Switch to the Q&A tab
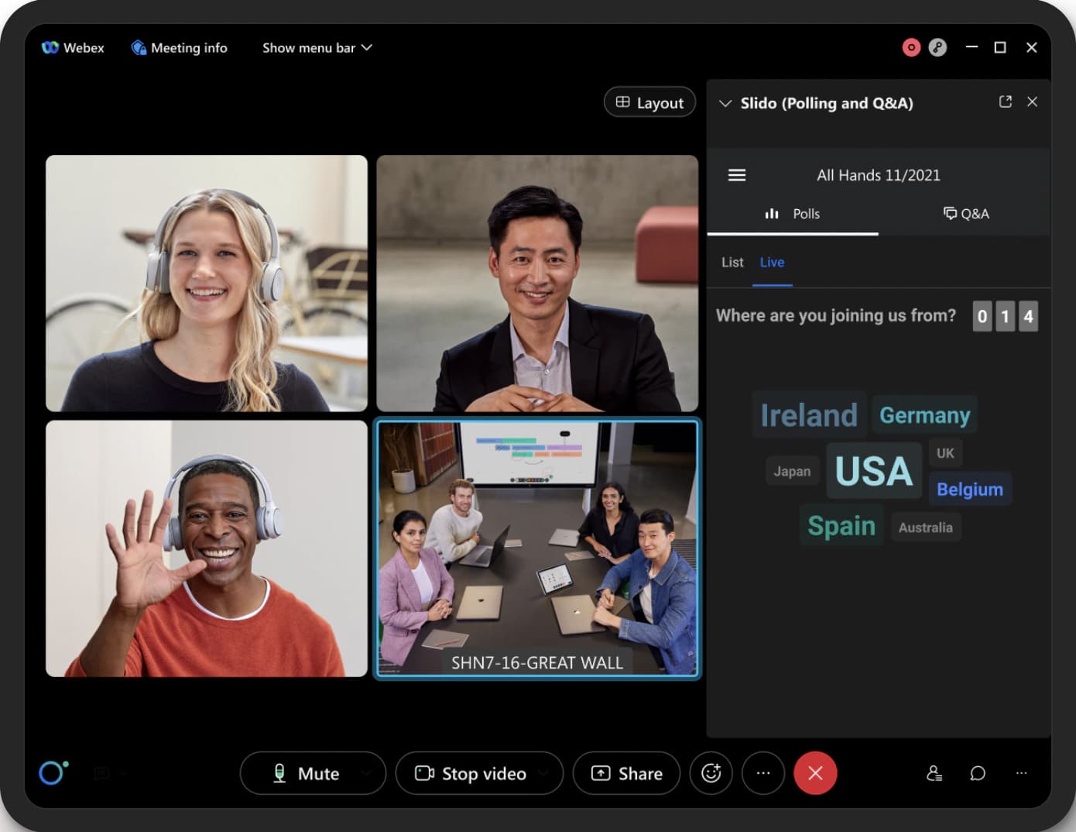Screen dimensions: 1076x832 966,214
